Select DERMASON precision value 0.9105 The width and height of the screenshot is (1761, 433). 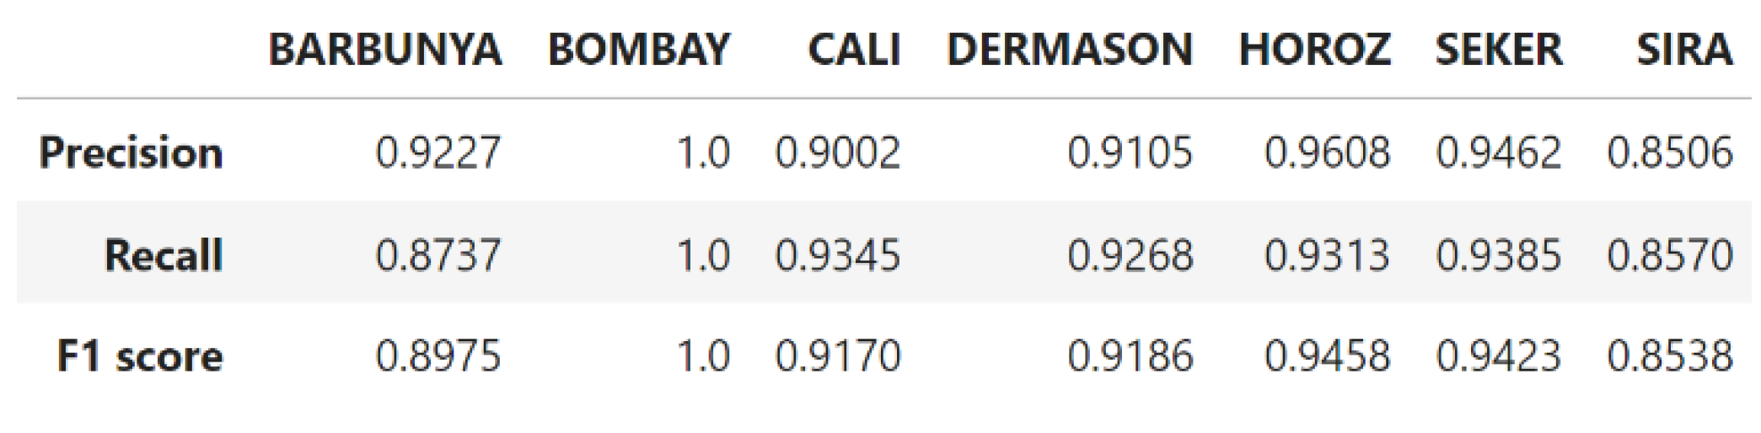coord(1130,152)
